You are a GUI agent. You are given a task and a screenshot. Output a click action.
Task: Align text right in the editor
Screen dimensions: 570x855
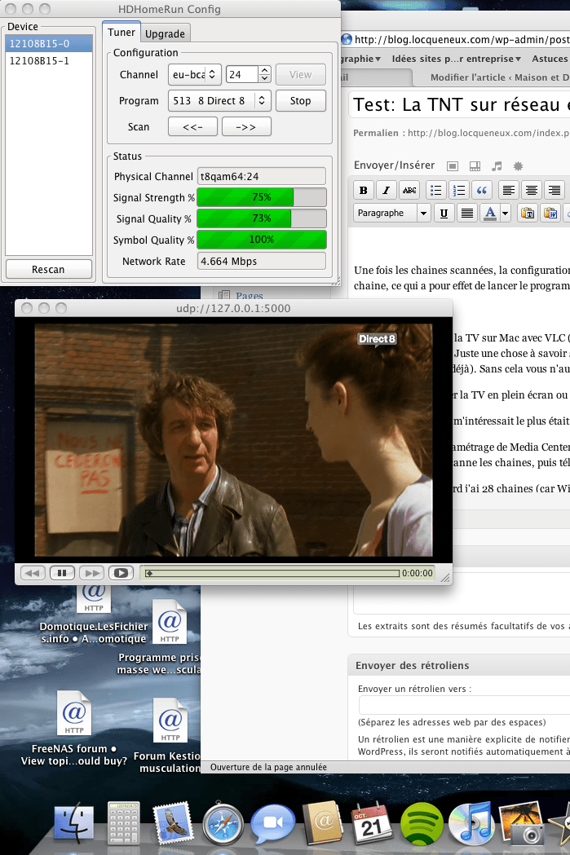tap(555, 190)
